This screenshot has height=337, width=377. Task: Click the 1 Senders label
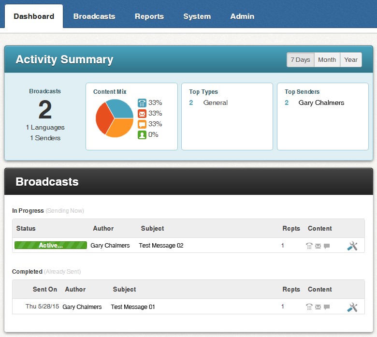(45, 138)
